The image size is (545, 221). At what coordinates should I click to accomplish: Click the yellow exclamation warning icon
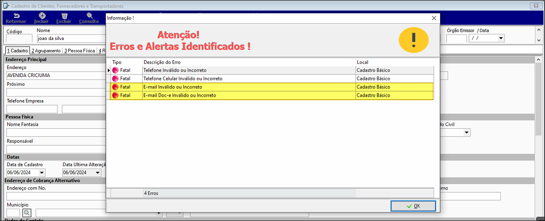(x=413, y=40)
